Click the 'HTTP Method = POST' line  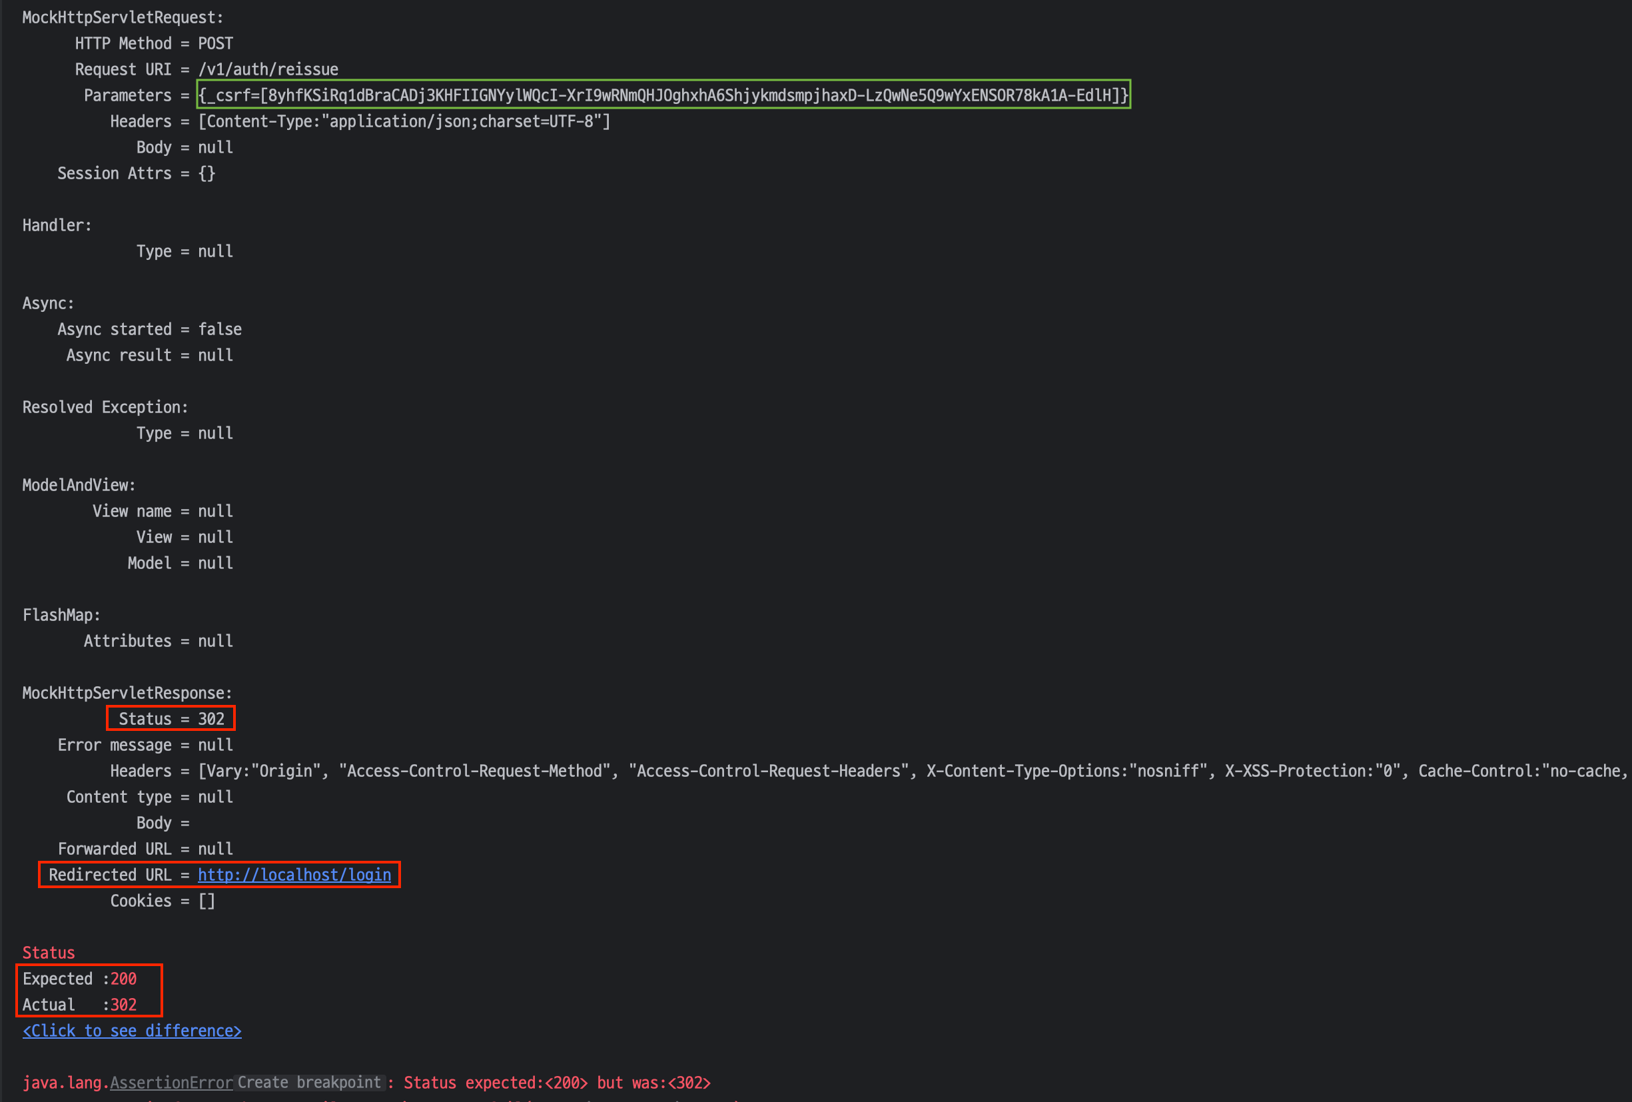point(154,43)
